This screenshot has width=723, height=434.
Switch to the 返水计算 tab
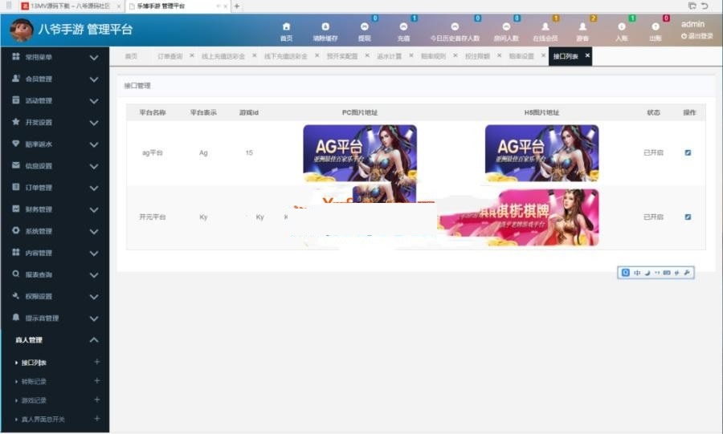click(x=389, y=56)
